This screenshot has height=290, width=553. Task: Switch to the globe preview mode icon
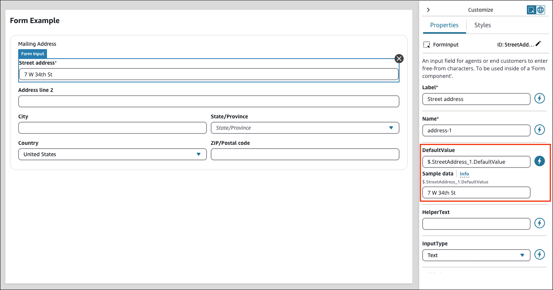click(540, 9)
